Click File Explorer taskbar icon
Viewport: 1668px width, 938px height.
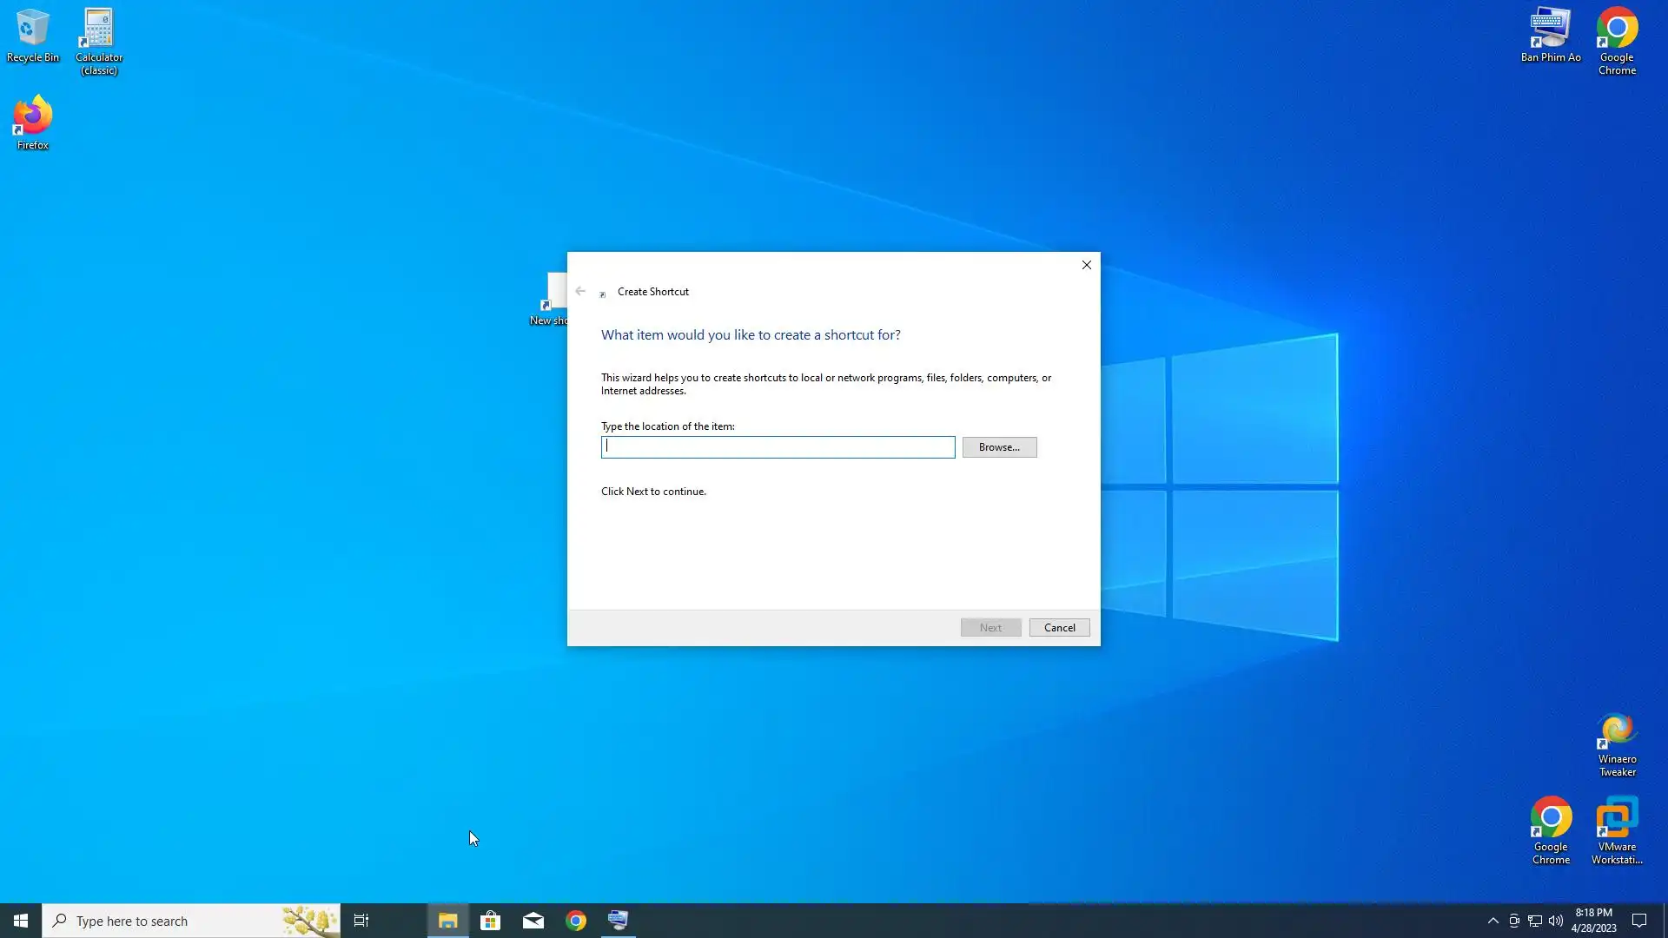(x=447, y=921)
